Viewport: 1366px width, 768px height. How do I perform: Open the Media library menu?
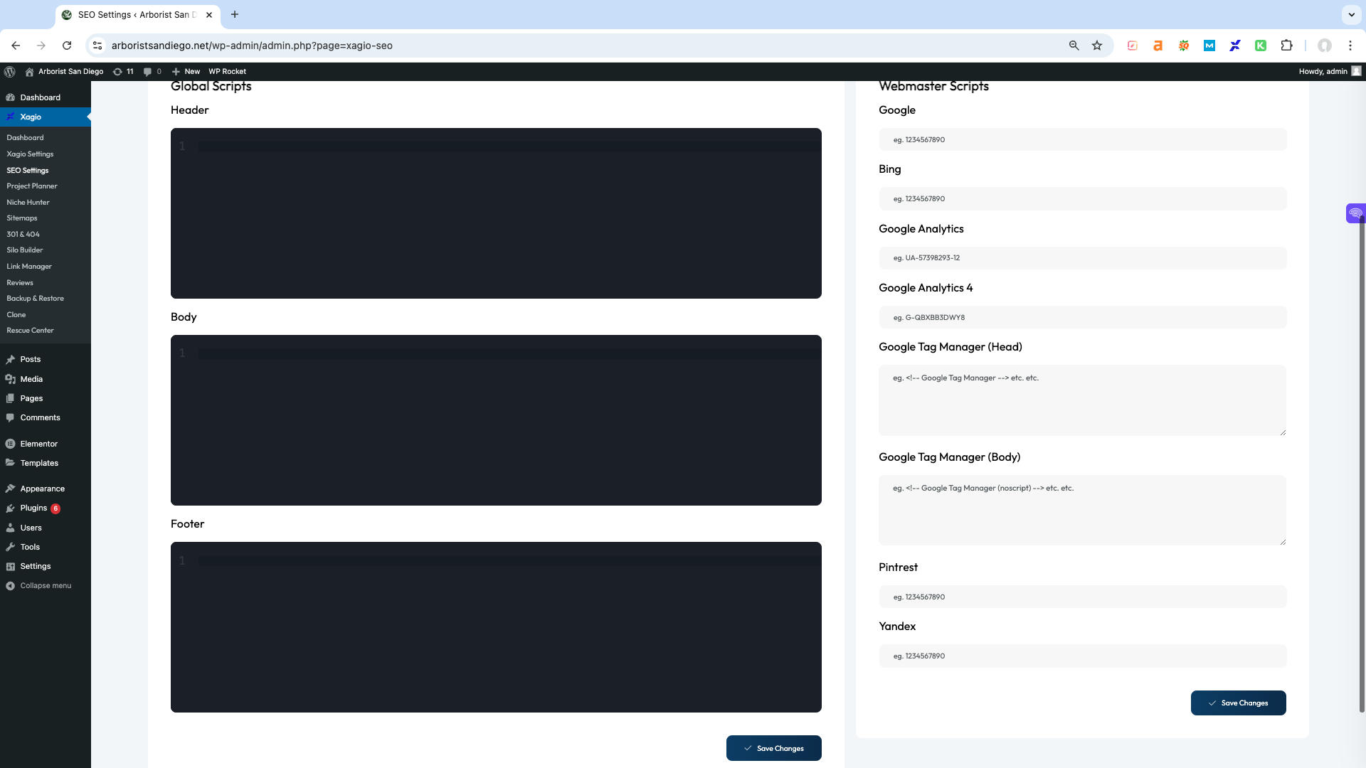click(31, 379)
